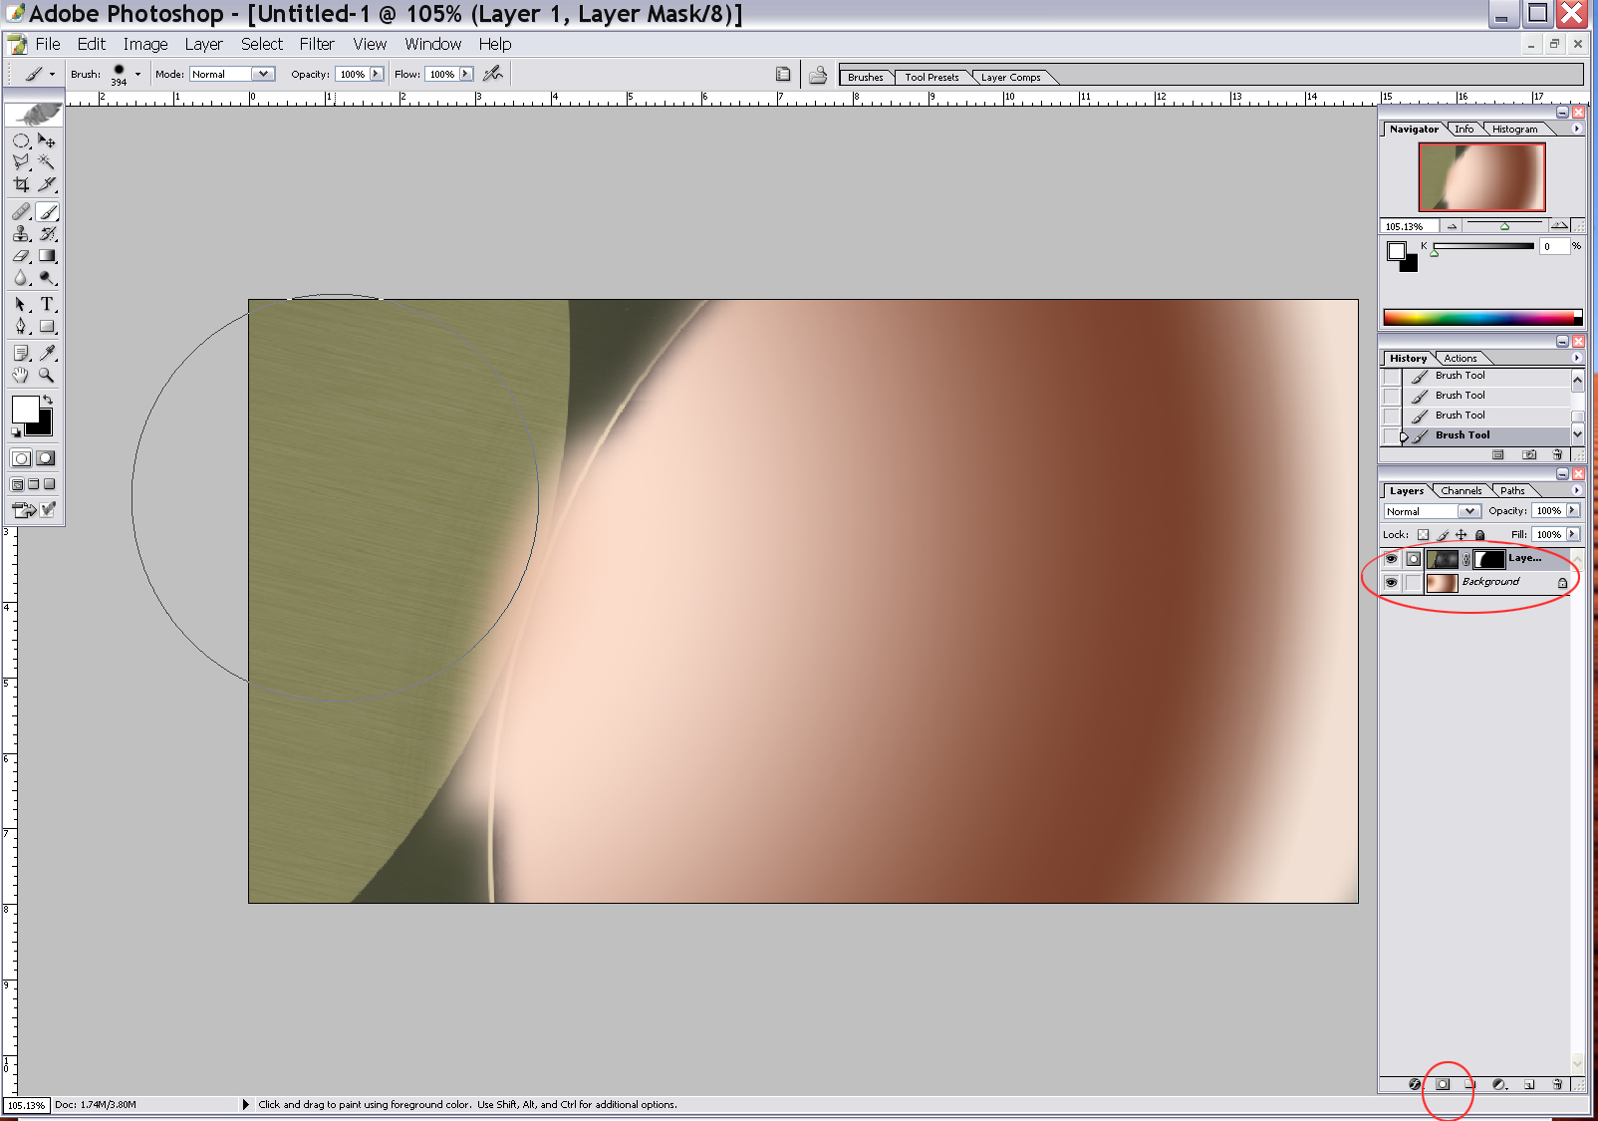Select the Blur tool

(21, 278)
